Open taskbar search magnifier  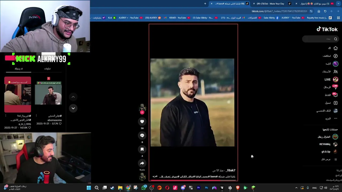tap(97, 188)
